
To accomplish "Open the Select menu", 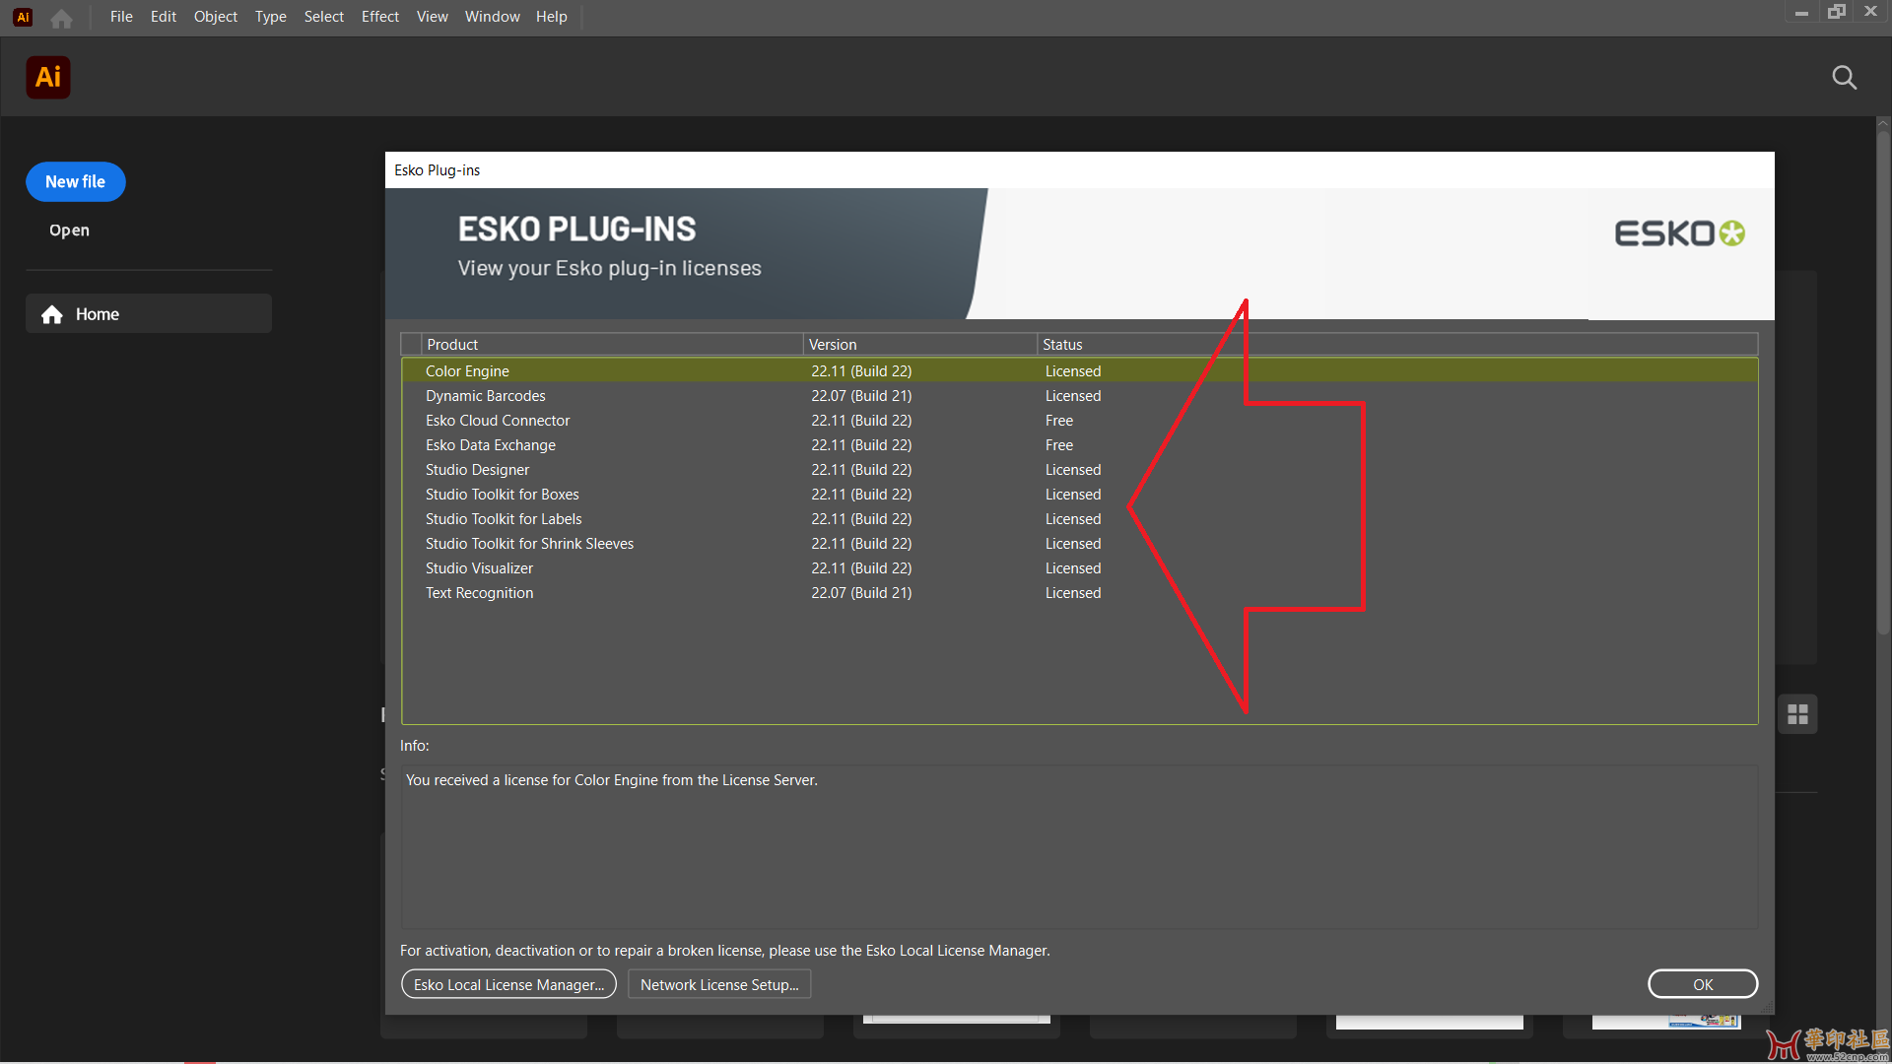I will (324, 17).
